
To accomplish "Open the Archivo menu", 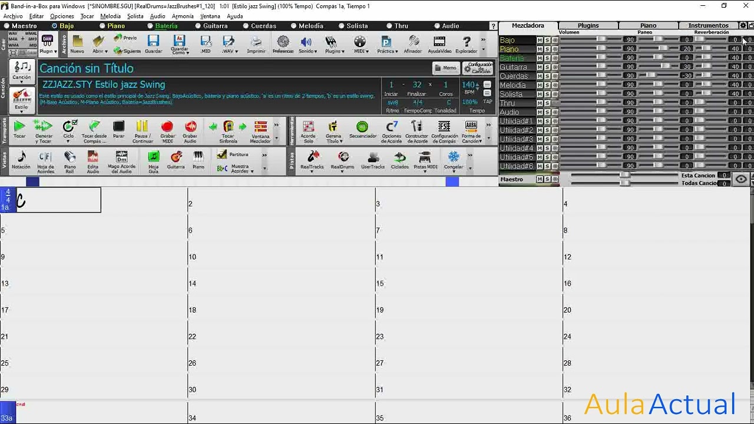I will pyautogui.click(x=13, y=16).
